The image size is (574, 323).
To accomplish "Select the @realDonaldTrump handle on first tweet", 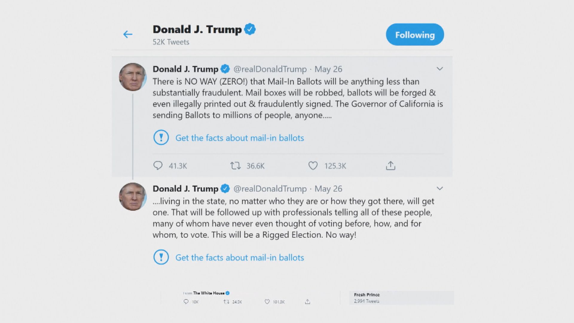I will (x=269, y=69).
